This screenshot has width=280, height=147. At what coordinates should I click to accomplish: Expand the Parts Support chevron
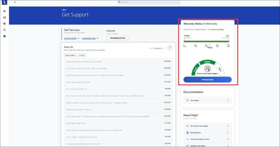[227, 133]
